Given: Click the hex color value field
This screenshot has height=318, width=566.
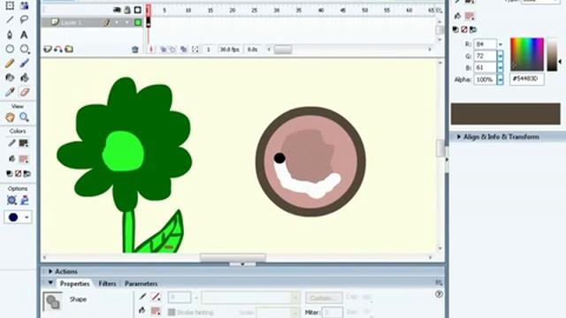Looking at the screenshot, I should (527, 79).
